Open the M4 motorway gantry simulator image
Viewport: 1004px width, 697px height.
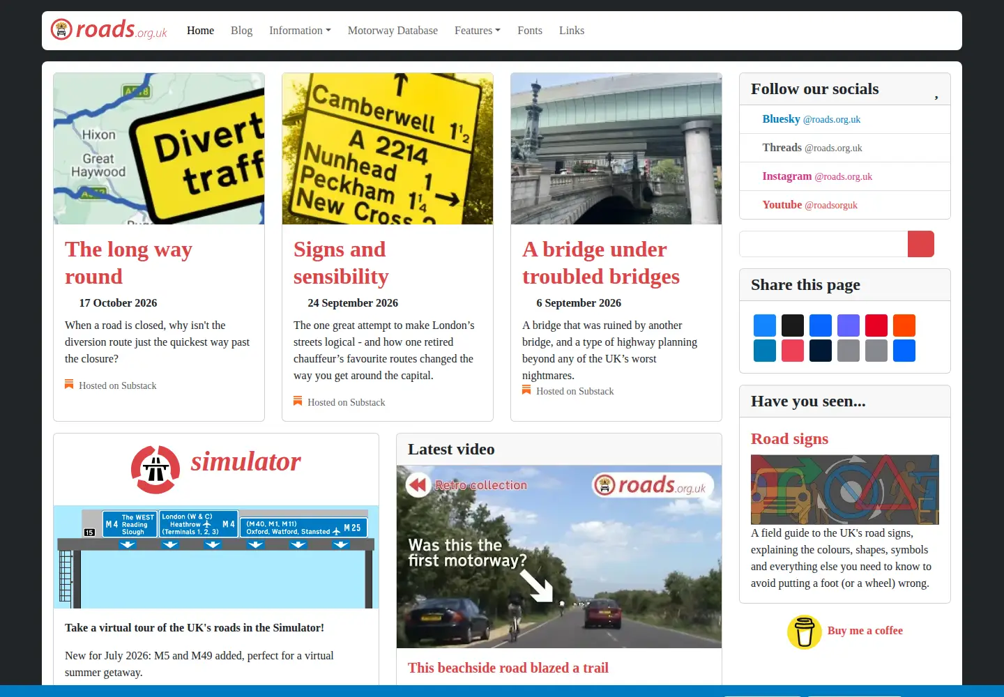coord(216,557)
